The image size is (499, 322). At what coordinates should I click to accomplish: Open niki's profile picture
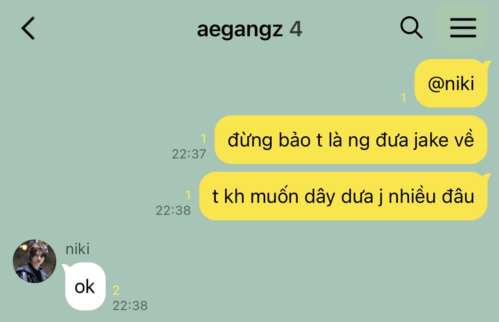coord(35,261)
